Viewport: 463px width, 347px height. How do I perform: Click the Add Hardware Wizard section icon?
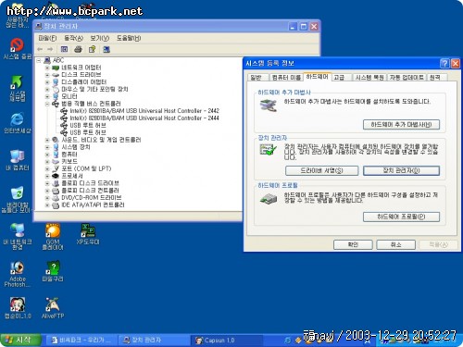pos(269,105)
